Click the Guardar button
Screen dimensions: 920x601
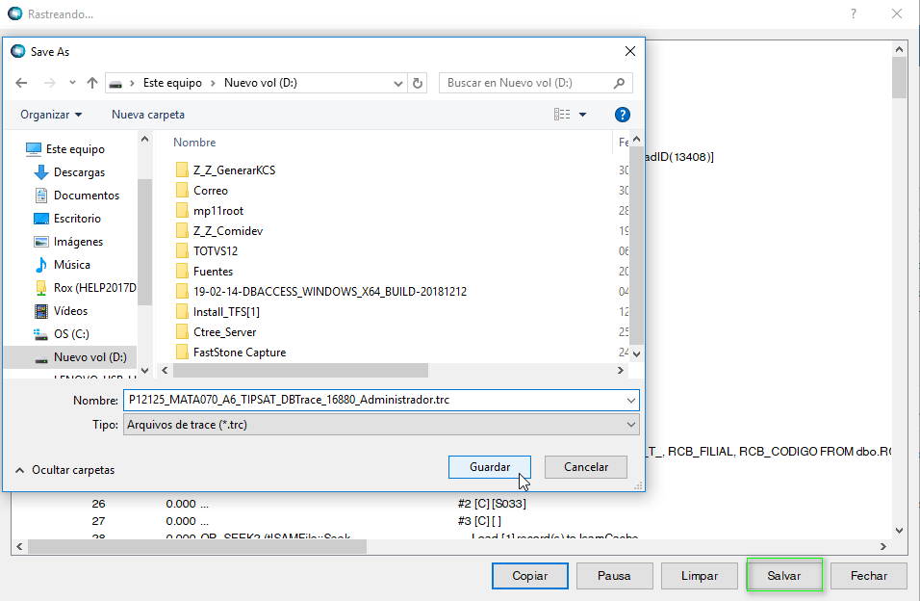(x=490, y=467)
